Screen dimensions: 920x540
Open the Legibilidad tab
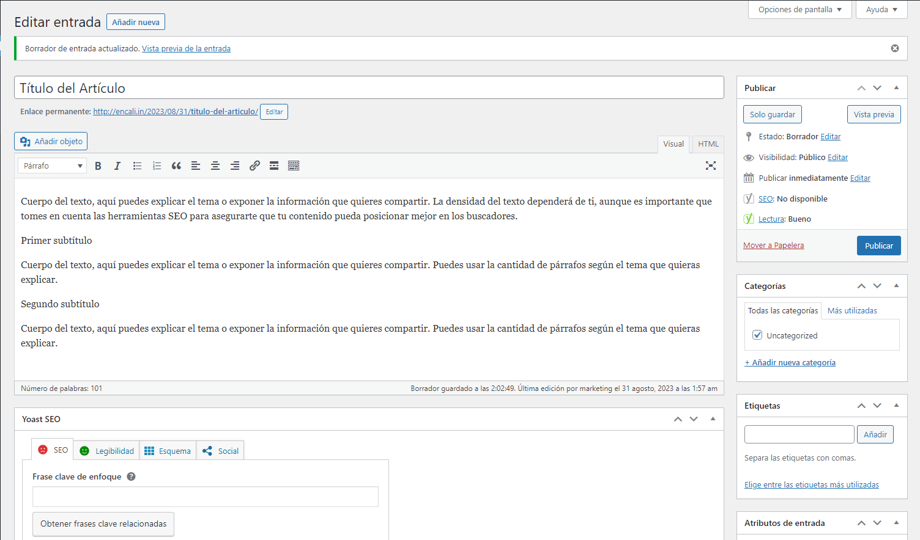click(x=106, y=451)
